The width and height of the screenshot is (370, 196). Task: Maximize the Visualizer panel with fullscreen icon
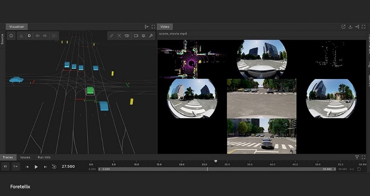coord(153,27)
